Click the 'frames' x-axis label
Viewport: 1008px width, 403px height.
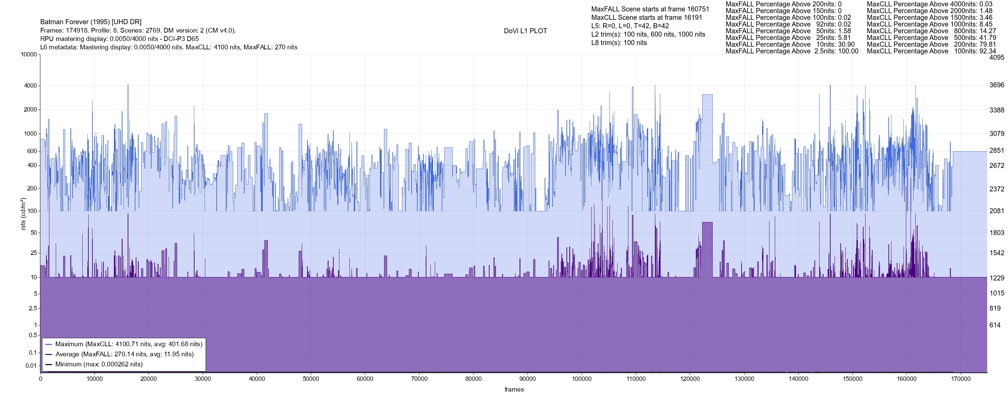(x=514, y=390)
